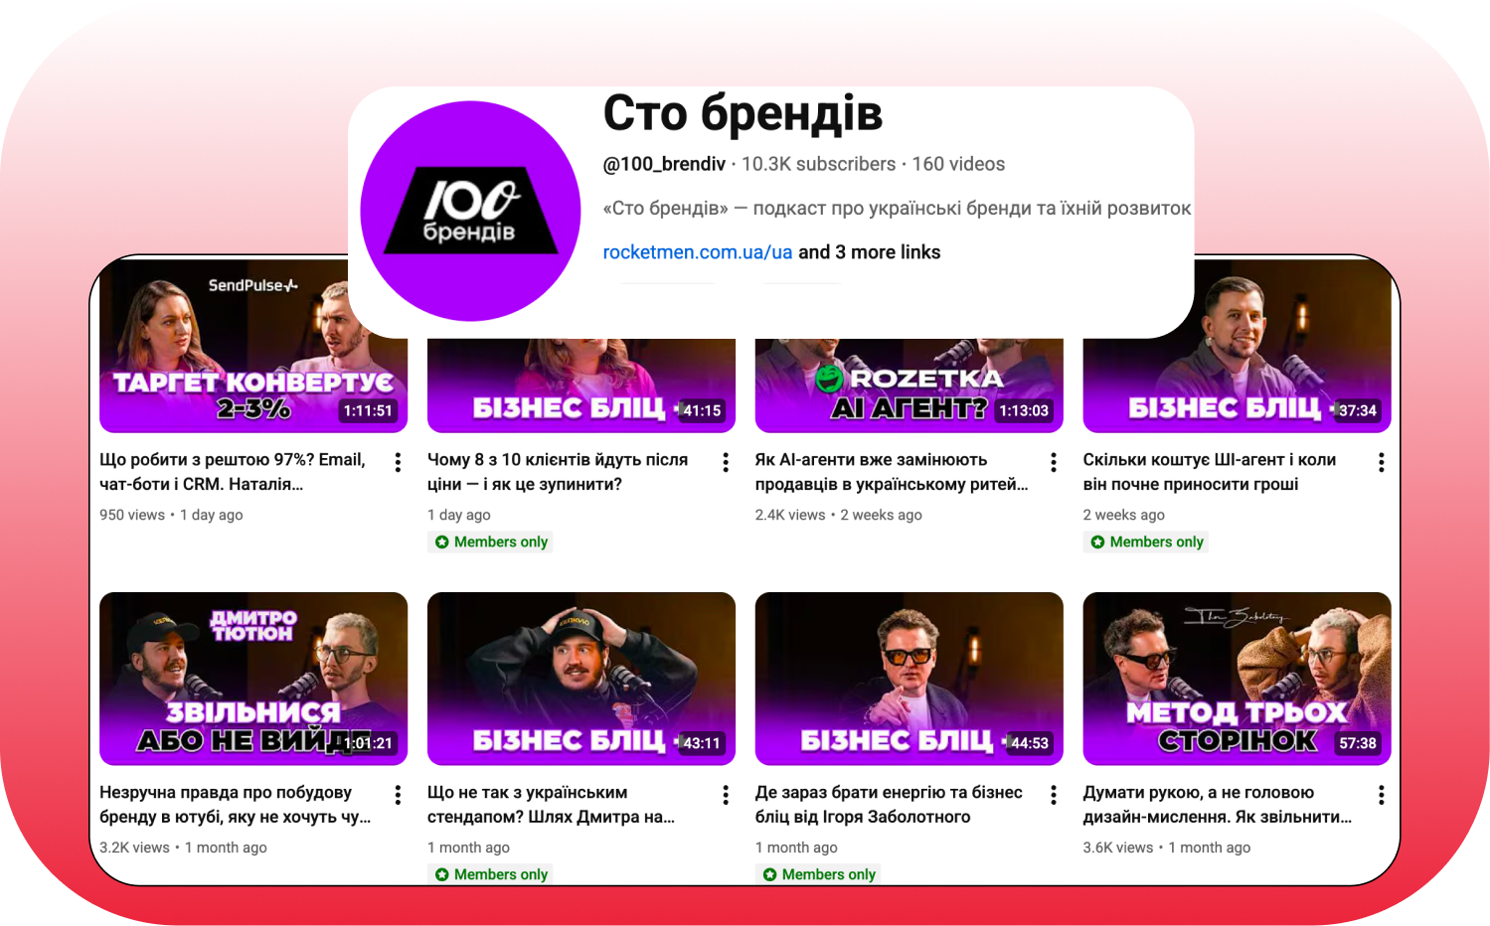Image resolution: width=1490 pixels, height=926 pixels.
Task: Open the 'МЕТОД ТРЬОХ СТОРІНОК' thumbnail
Action: [1237, 679]
